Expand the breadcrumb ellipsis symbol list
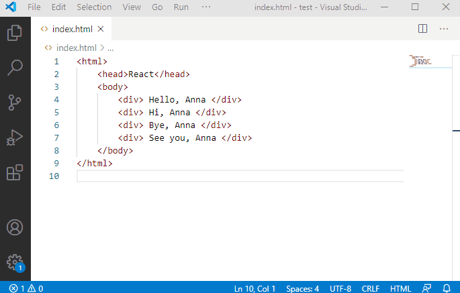The image size is (460, 293). pyautogui.click(x=111, y=48)
